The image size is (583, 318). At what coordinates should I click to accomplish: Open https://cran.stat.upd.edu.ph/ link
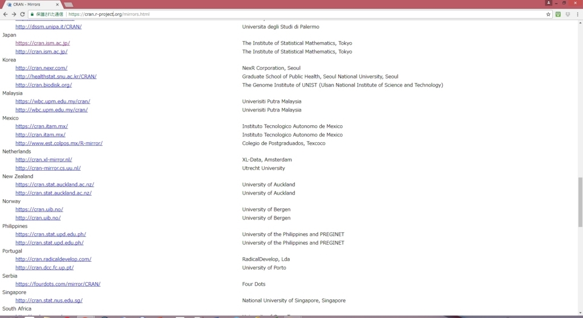[51, 234]
